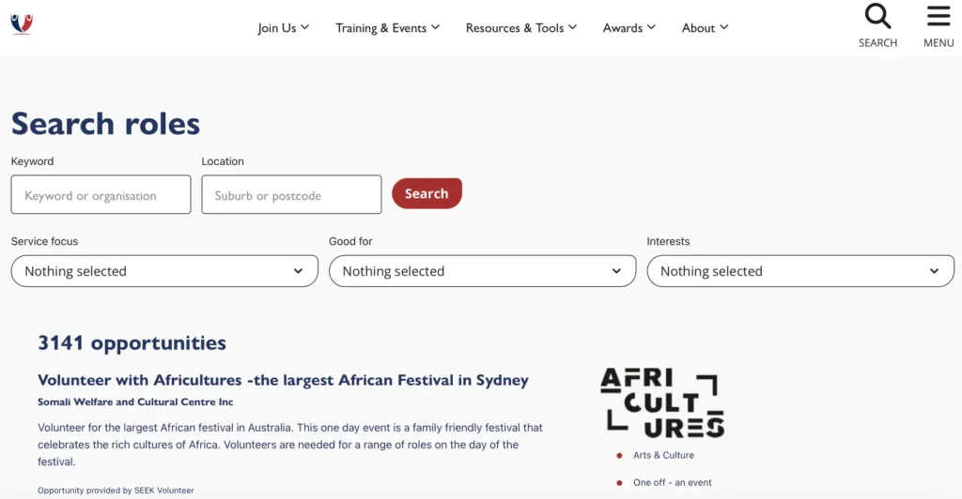
Task: Click the Keyword or organisation field
Action: (101, 195)
